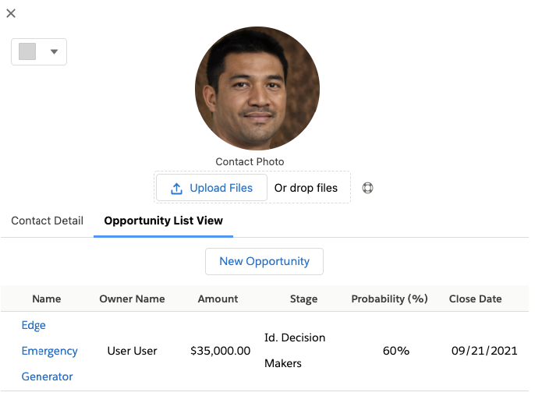Click the 09/21/2021 close date cell
This screenshot has width=535, height=410.
tap(484, 351)
